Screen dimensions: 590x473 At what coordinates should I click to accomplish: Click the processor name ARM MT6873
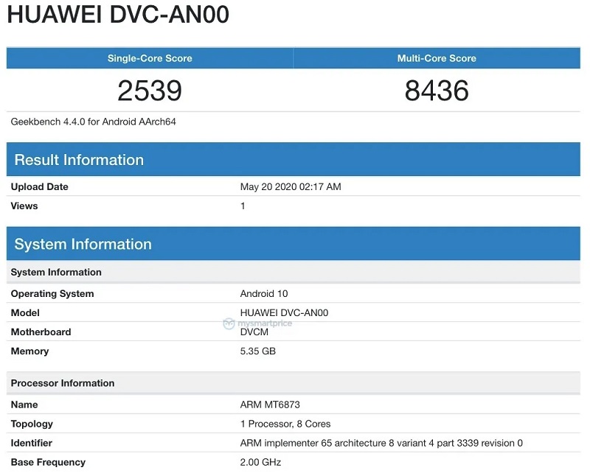click(x=270, y=404)
